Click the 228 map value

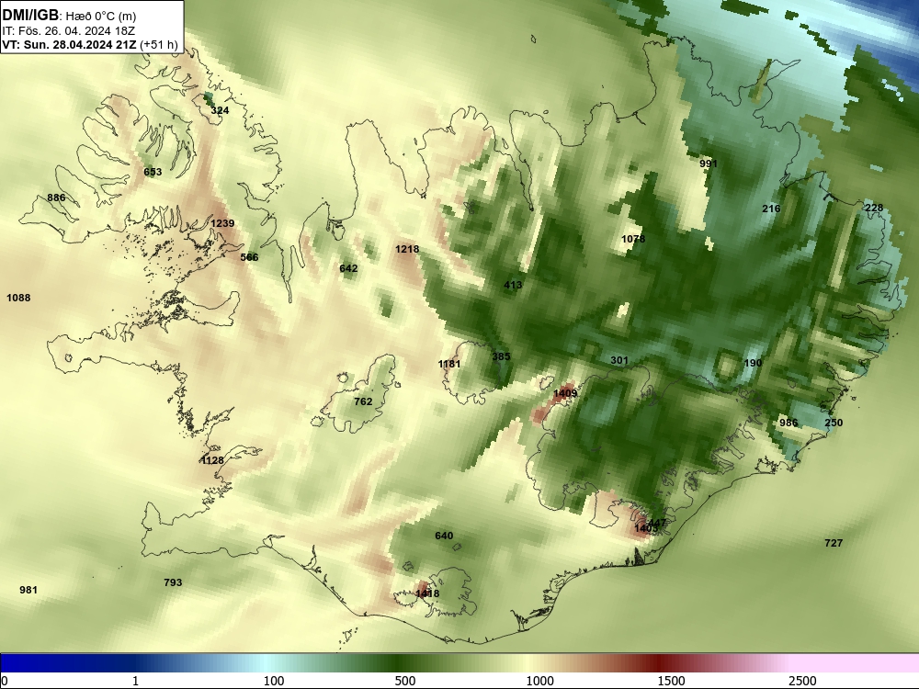(x=874, y=208)
